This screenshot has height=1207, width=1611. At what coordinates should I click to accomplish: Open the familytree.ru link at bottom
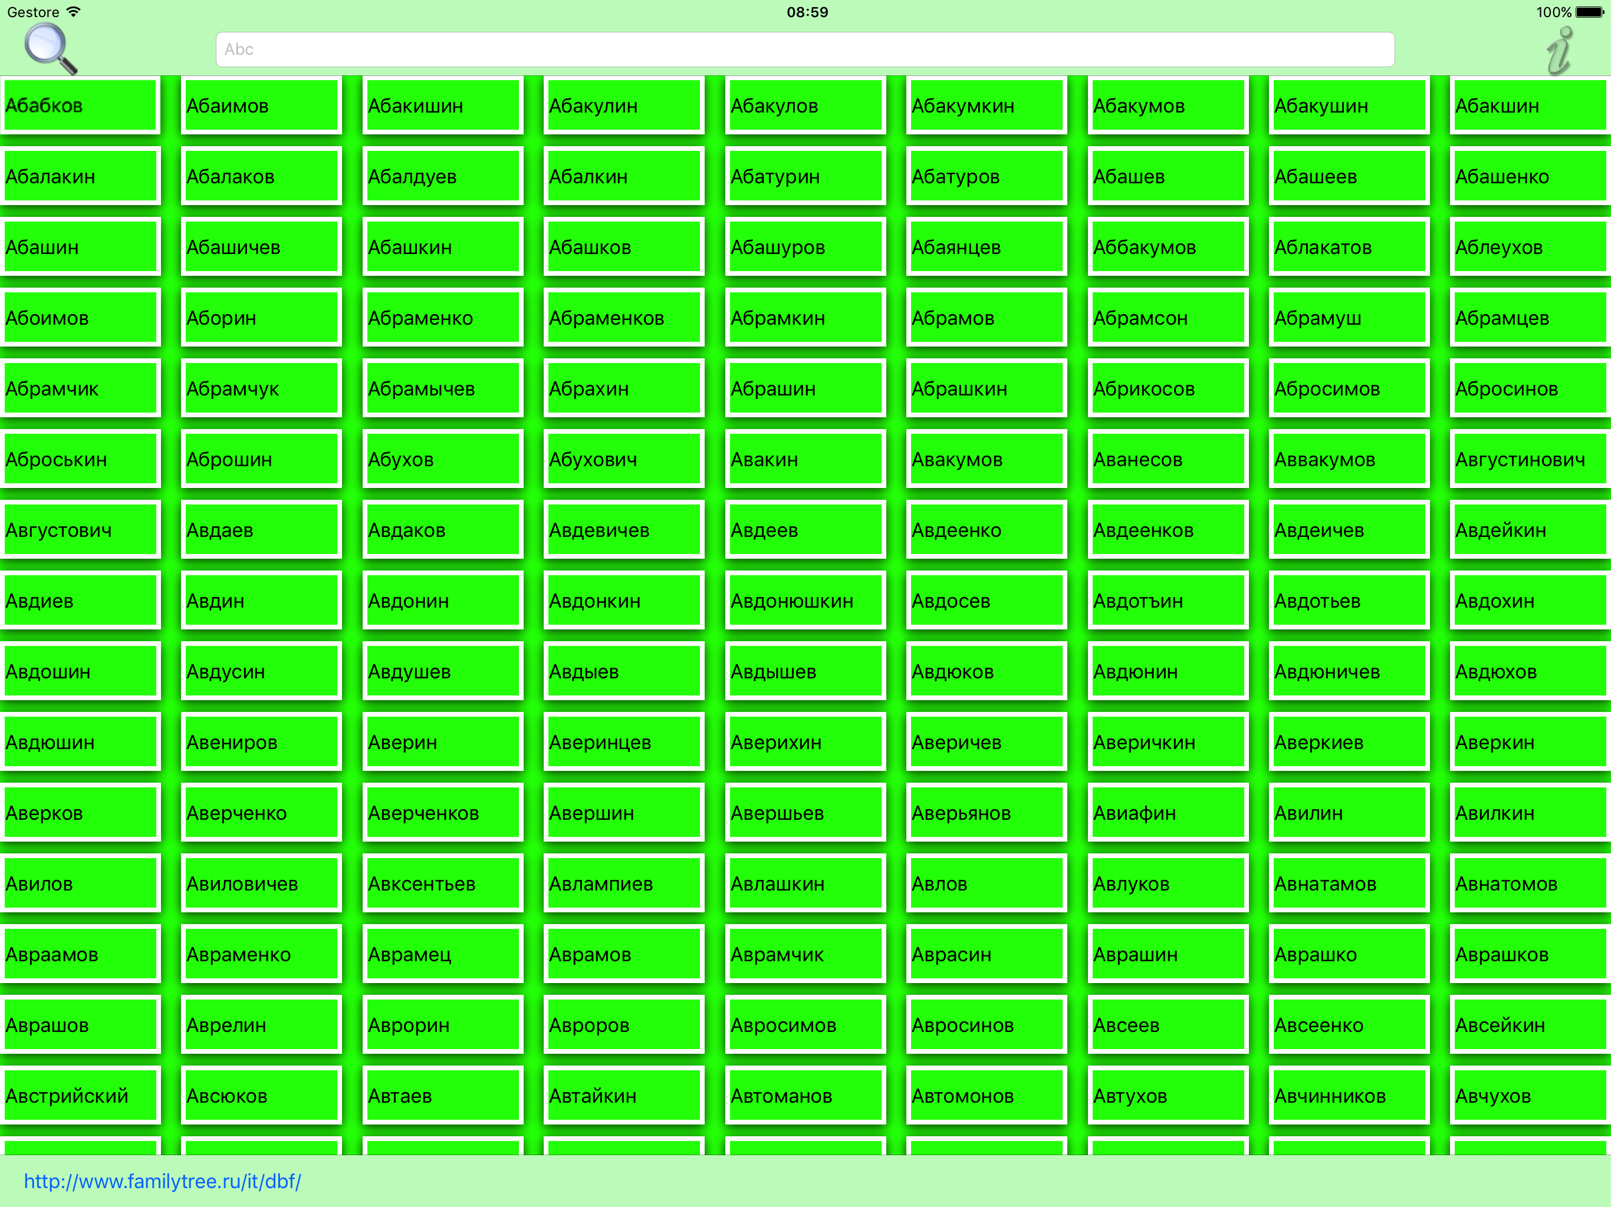(x=162, y=1181)
